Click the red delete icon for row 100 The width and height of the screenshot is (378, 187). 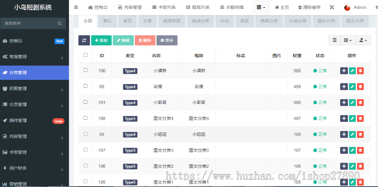tap(360, 71)
